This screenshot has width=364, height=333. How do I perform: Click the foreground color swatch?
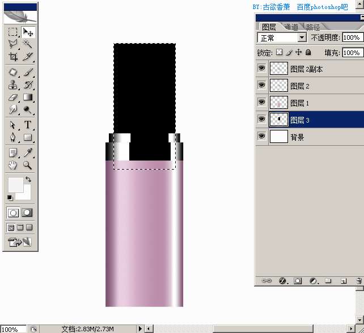click(15, 185)
